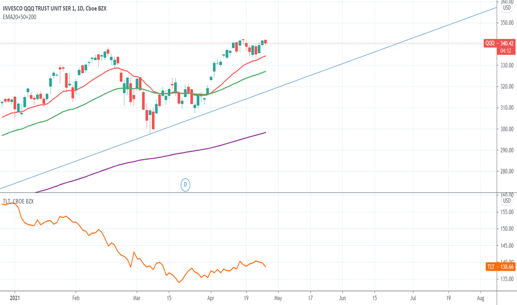Click the 320.00 price scale value
Viewport: 517px width, 305px height.
[x=506, y=87]
